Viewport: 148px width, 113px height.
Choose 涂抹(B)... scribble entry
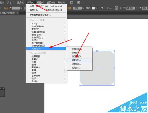[x=79, y=64]
